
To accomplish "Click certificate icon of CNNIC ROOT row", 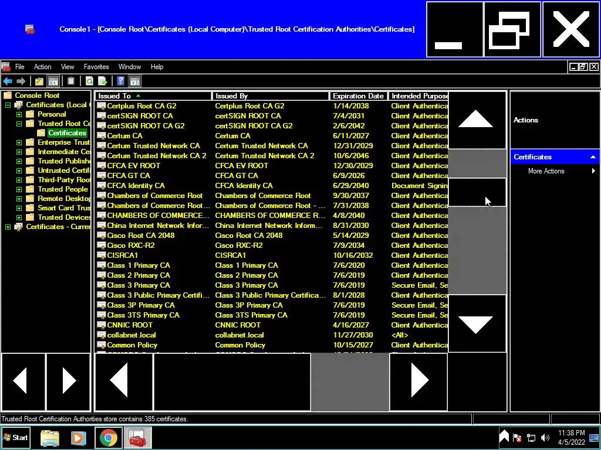I will tap(101, 325).
